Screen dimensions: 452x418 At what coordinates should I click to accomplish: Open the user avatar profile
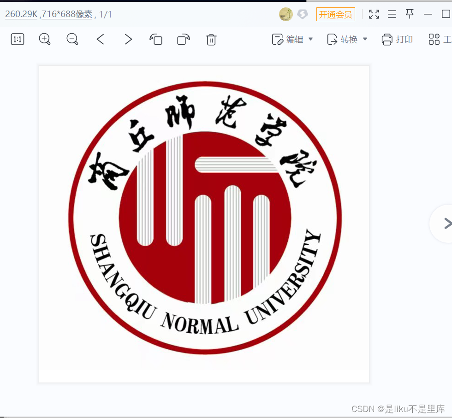tap(285, 14)
